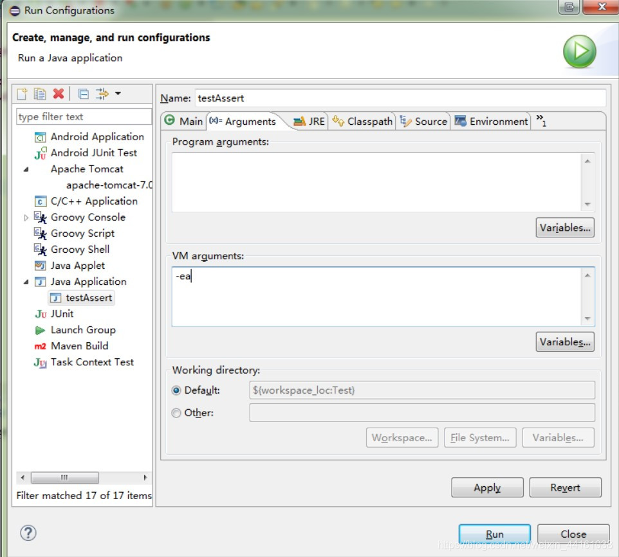
Task: Click the File System... button
Action: pyautogui.click(x=480, y=437)
